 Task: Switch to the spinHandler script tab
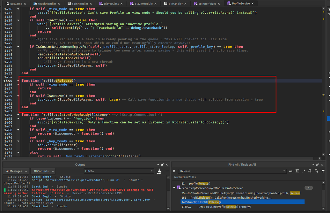click(80, 4)
